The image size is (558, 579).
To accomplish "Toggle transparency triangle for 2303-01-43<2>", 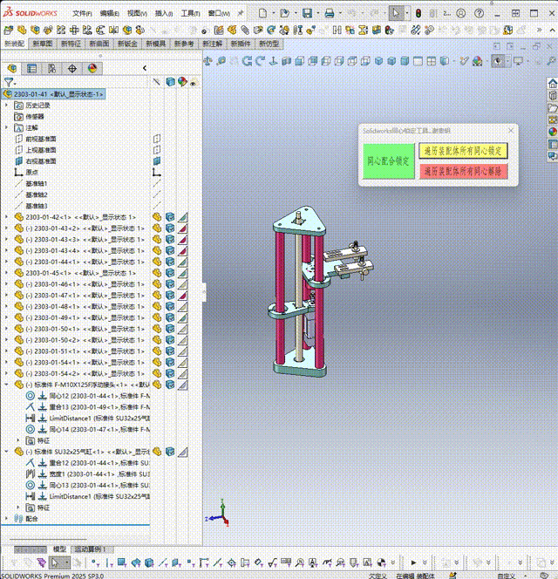I will click(182, 228).
